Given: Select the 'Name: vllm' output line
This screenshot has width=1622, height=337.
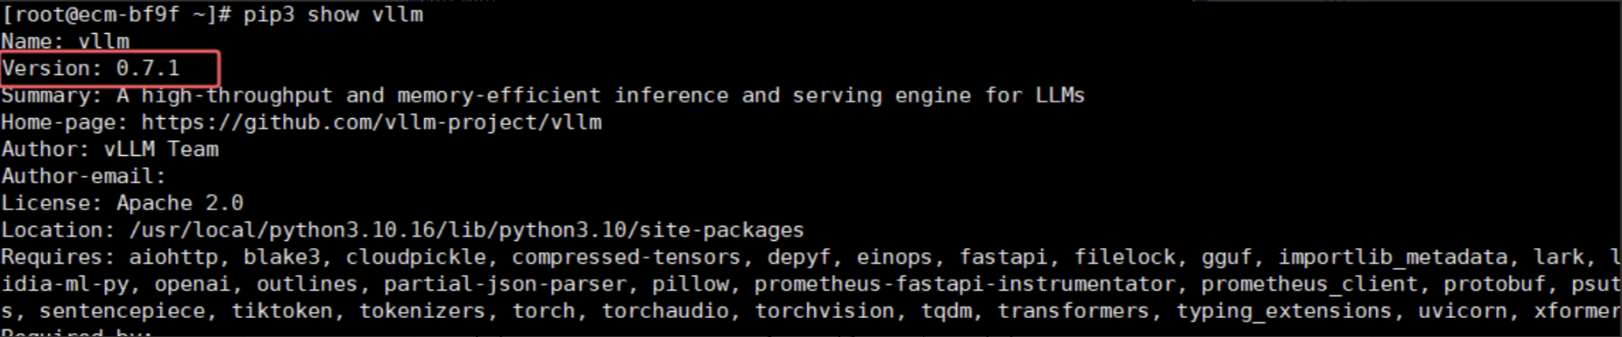Looking at the screenshot, I should tap(65, 42).
